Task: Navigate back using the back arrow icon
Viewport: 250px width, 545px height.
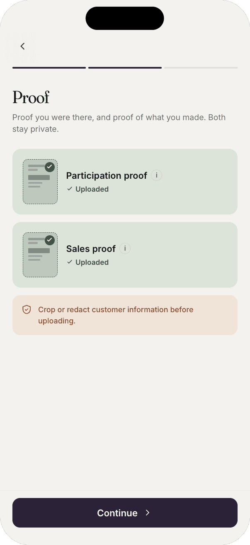Action: (x=22, y=46)
